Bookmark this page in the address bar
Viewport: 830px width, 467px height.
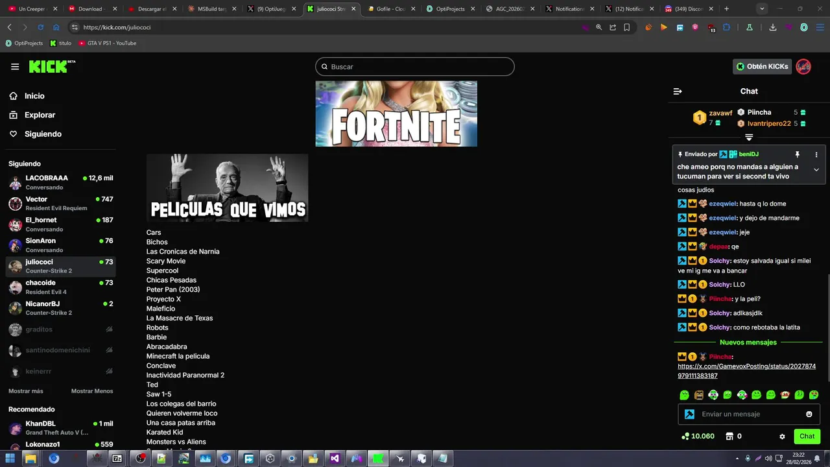pos(627,27)
